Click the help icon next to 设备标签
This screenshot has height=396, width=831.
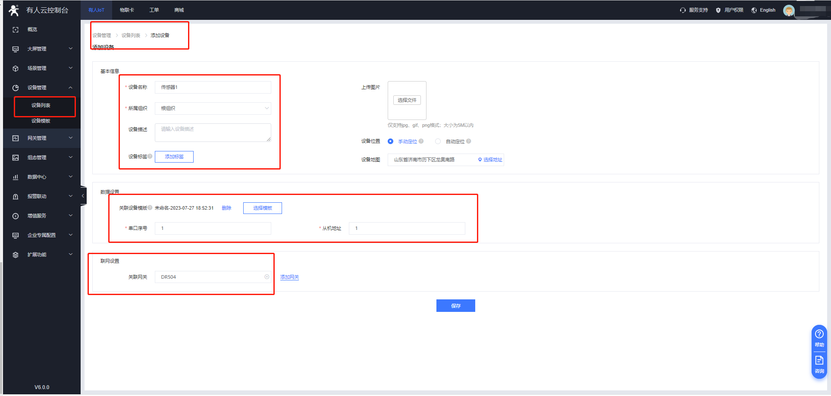[x=150, y=156]
